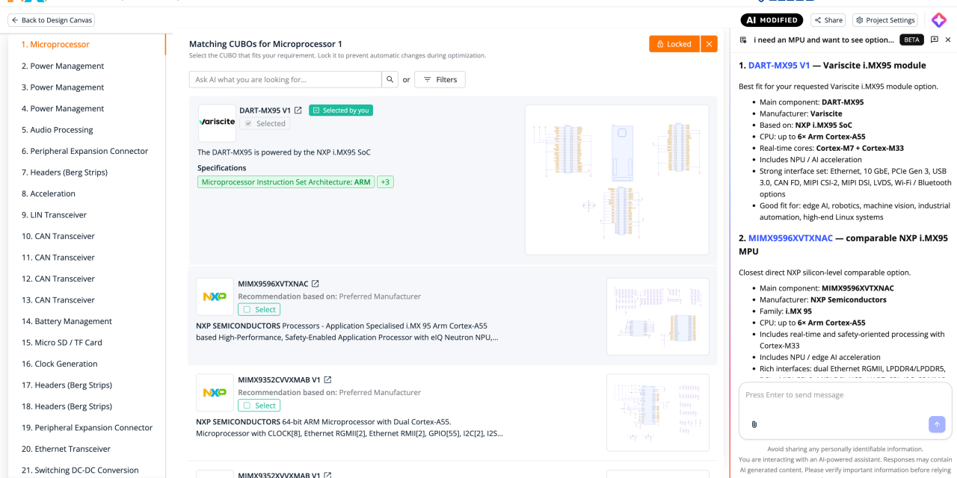Click the MIMX9352CVVXMAB V1 card title

click(279, 380)
